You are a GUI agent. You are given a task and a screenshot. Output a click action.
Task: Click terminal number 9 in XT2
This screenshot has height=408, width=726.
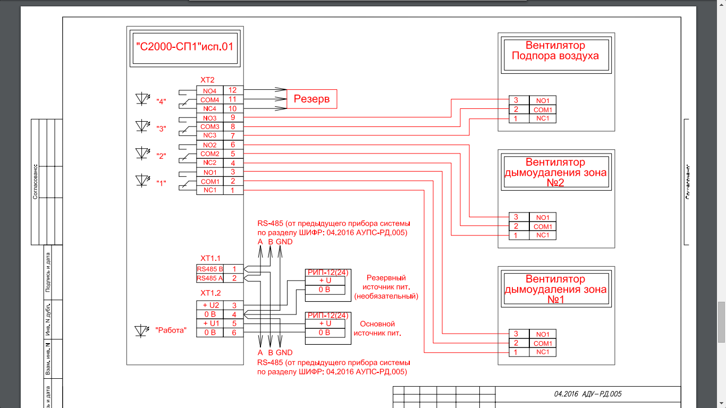coord(233,117)
